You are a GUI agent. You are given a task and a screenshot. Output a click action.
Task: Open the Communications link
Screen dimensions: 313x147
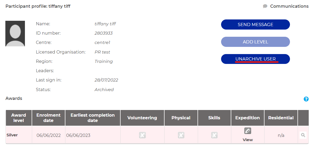(x=289, y=6)
